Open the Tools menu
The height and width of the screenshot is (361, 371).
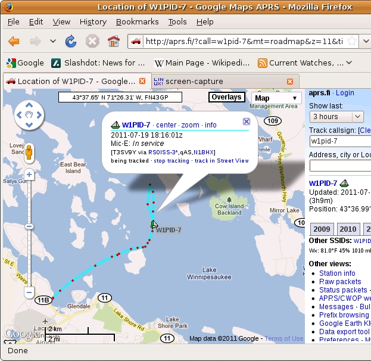[x=177, y=22]
